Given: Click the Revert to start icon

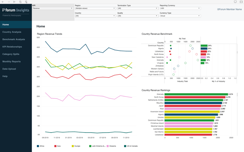Looking at the screenshot, I should [x=15, y=2].
